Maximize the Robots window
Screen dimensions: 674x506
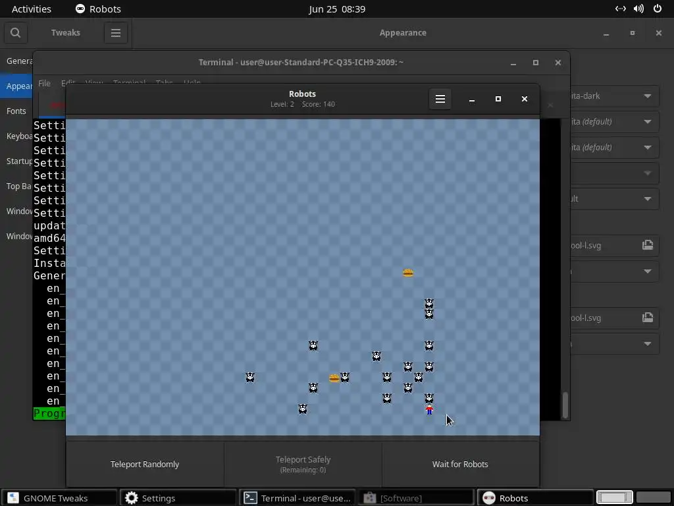(498, 99)
